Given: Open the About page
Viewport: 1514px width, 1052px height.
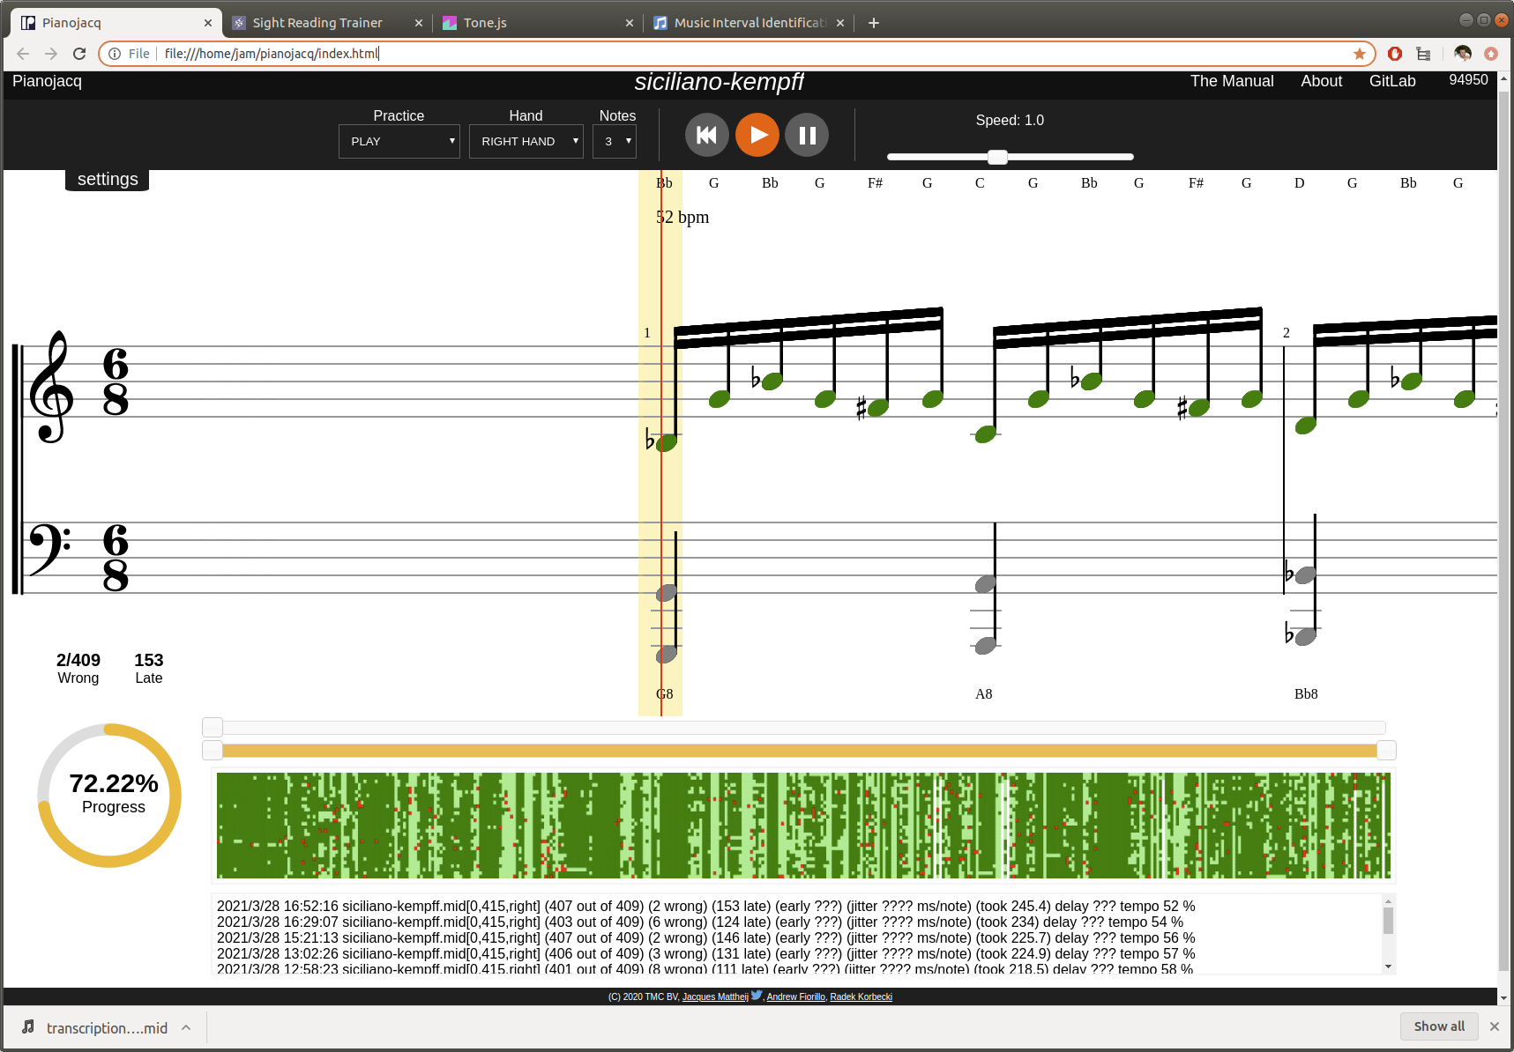Looking at the screenshot, I should pyautogui.click(x=1321, y=81).
